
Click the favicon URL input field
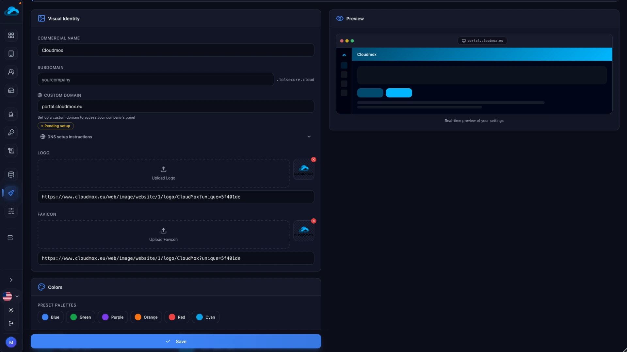pyautogui.click(x=176, y=258)
